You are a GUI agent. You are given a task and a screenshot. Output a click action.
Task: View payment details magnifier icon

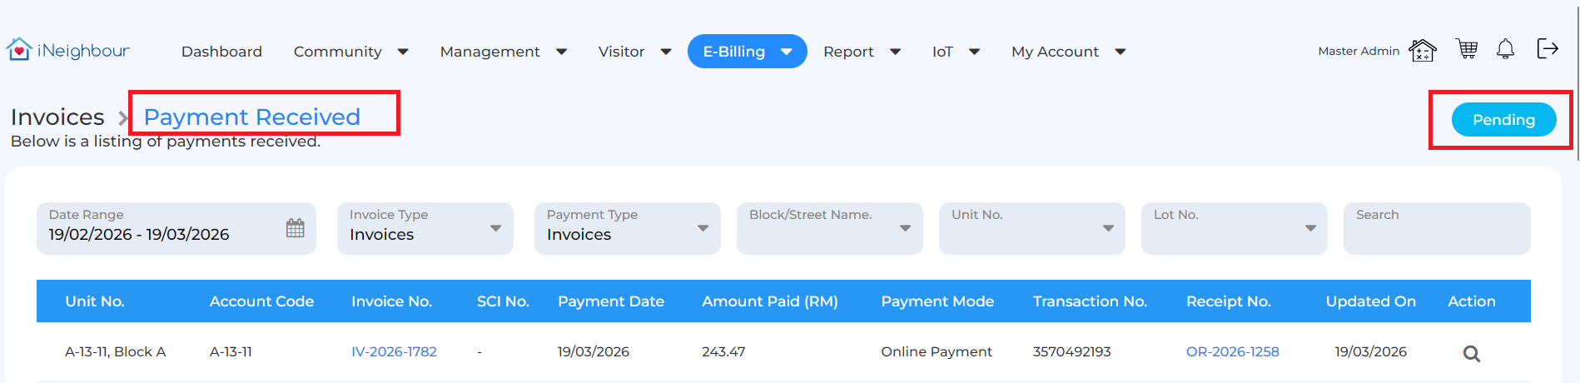(1471, 354)
